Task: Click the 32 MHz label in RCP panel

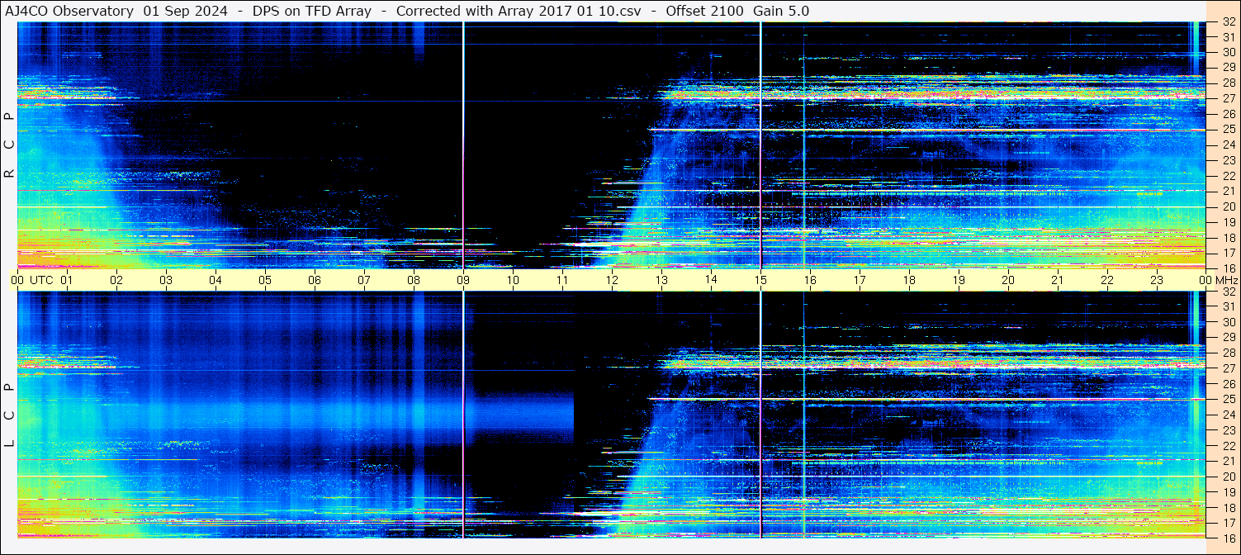Action: coord(1228,23)
